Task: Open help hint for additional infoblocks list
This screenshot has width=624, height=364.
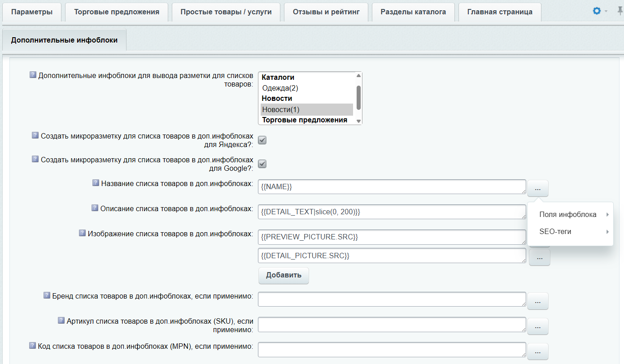Action: click(33, 75)
